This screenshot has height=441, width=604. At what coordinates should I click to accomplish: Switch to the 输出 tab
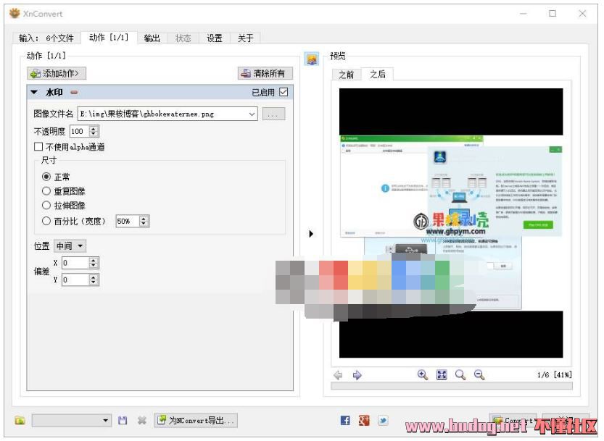click(x=152, y=38)
